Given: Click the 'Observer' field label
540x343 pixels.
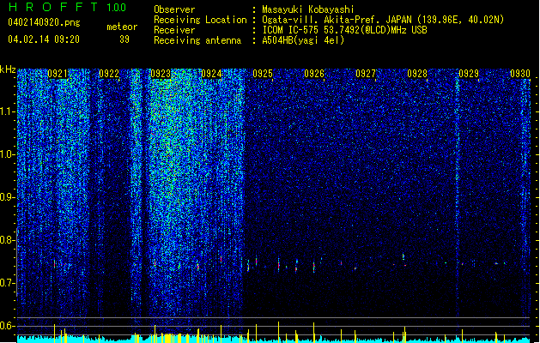Looking at the screenshot, I should pos(174,9).
